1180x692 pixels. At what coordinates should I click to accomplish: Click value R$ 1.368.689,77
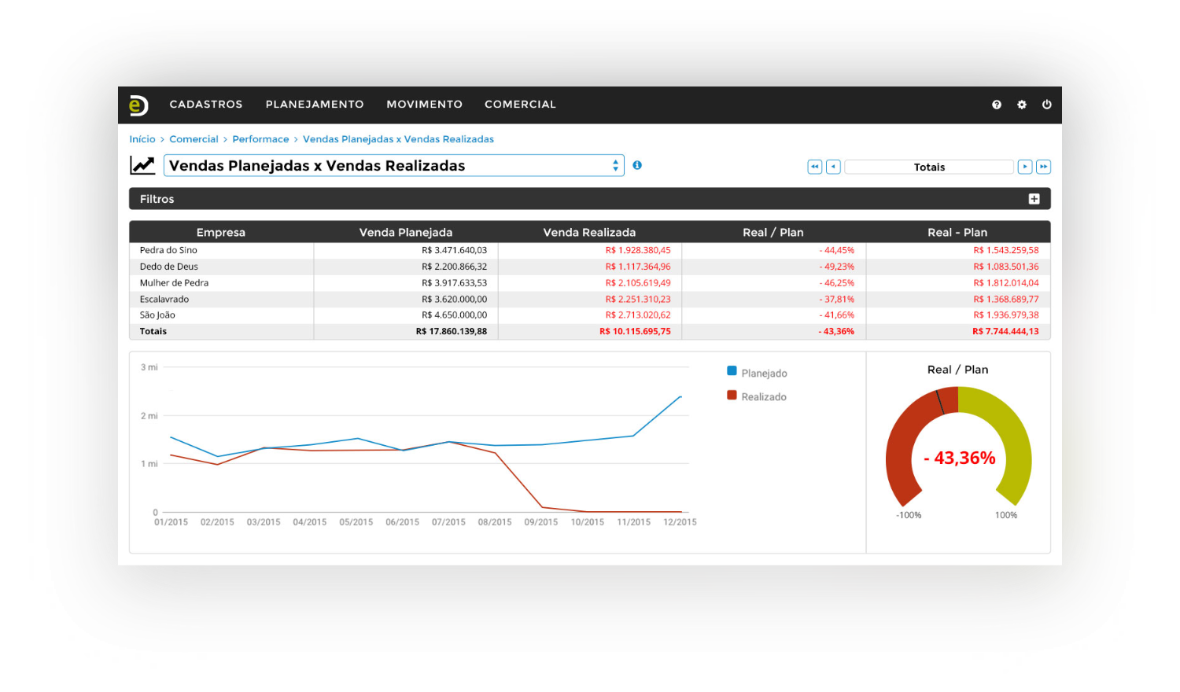pyautogui.click(x=1006, y=300)
